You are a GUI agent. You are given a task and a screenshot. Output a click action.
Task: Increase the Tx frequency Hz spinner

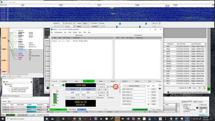(x=107, y=86)
